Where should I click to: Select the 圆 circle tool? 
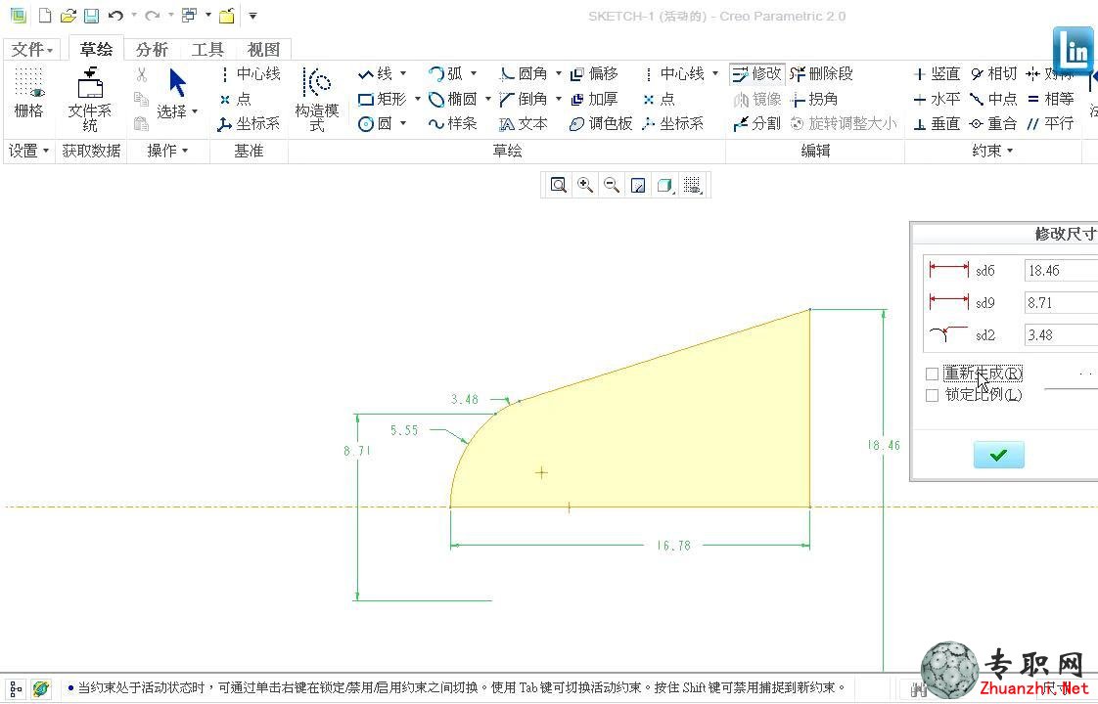coord(376,124)
